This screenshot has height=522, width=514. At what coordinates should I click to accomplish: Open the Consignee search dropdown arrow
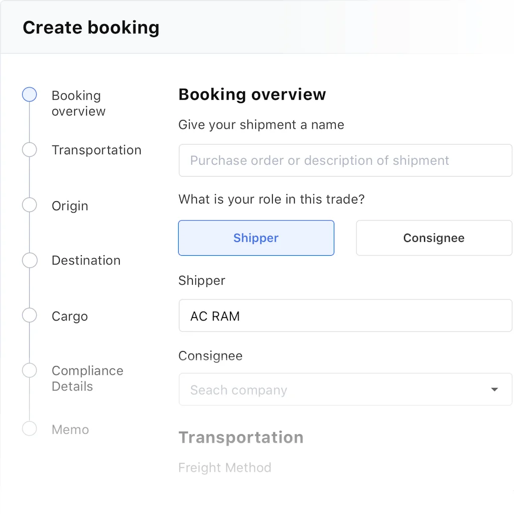tap(494, 389)
